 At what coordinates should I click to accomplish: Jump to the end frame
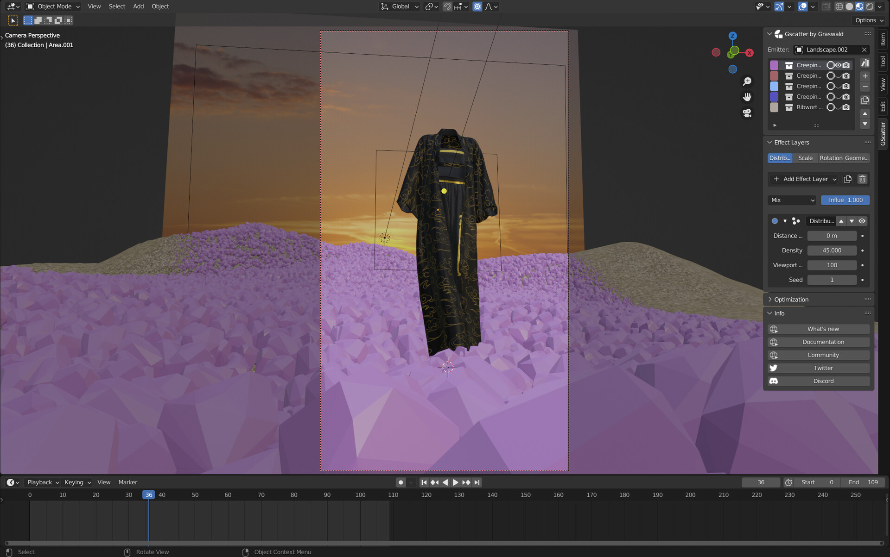tap(477, 482)
